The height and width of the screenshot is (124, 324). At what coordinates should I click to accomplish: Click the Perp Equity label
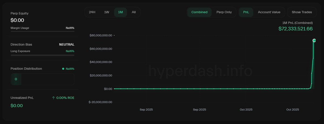click(x=19, y=13)
